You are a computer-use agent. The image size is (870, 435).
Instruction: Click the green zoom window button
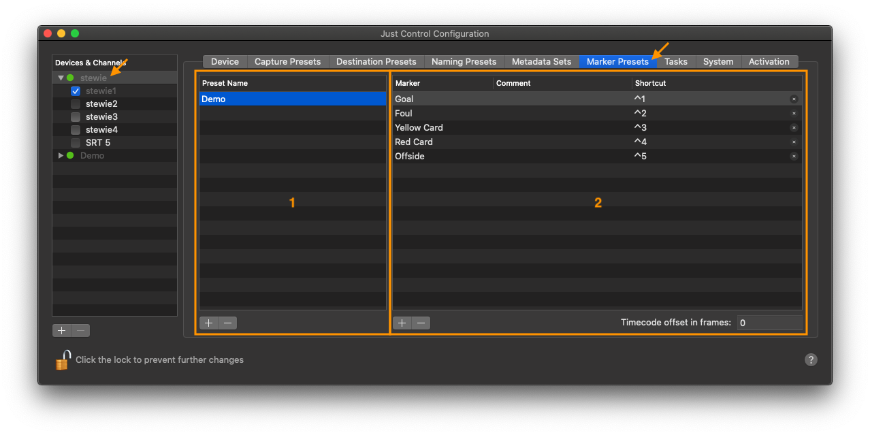click(75, 33)
